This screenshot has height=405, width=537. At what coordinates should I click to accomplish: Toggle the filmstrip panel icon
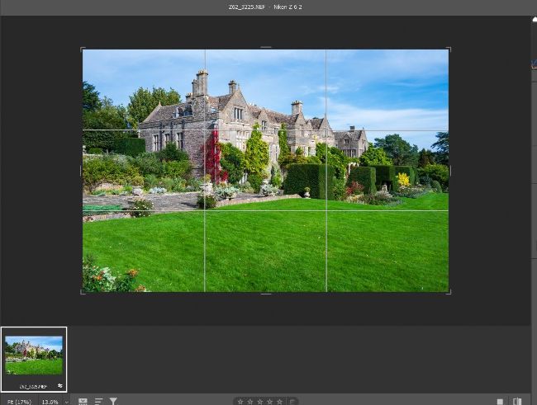[83, 402]
